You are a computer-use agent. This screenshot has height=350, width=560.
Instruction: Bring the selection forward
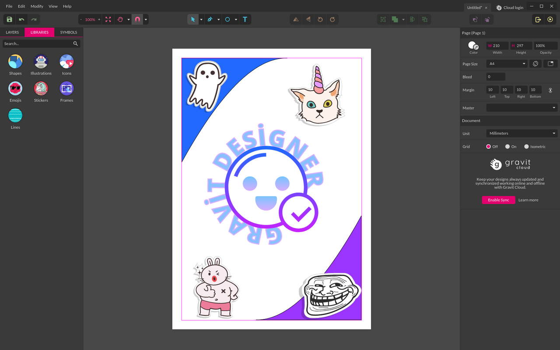tap(475, 20)
